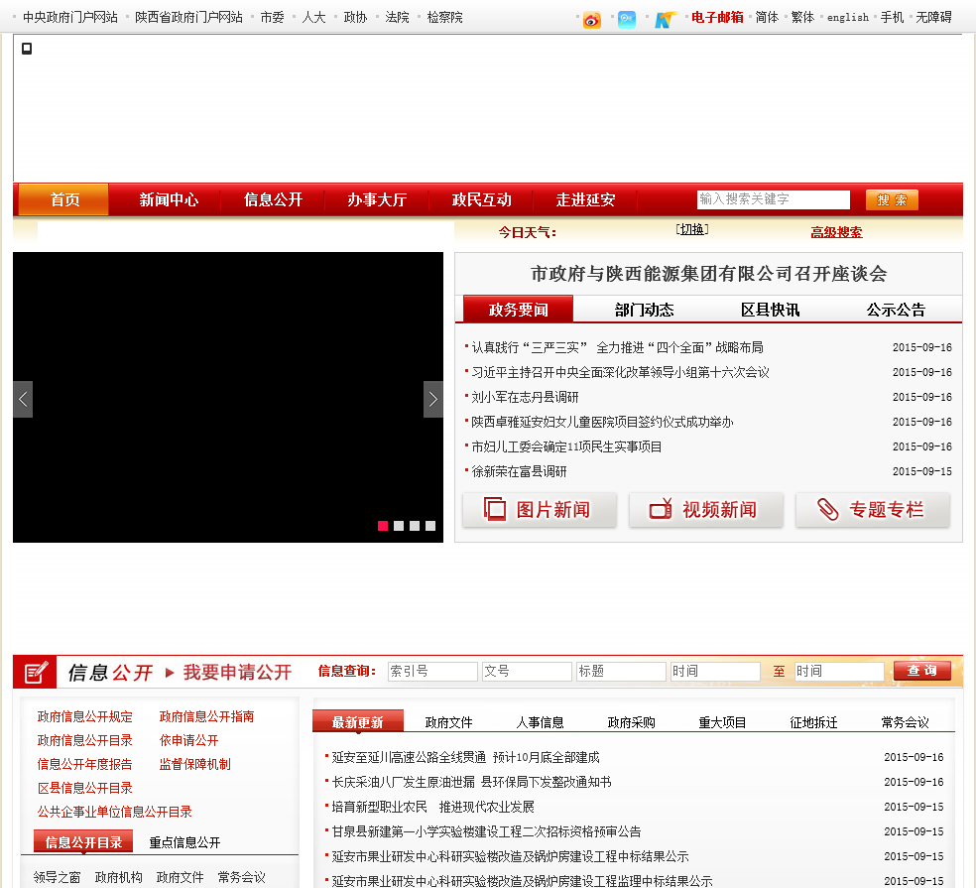
Task: Select the first red slideshow dot
Action: click(x=383, y=526)
